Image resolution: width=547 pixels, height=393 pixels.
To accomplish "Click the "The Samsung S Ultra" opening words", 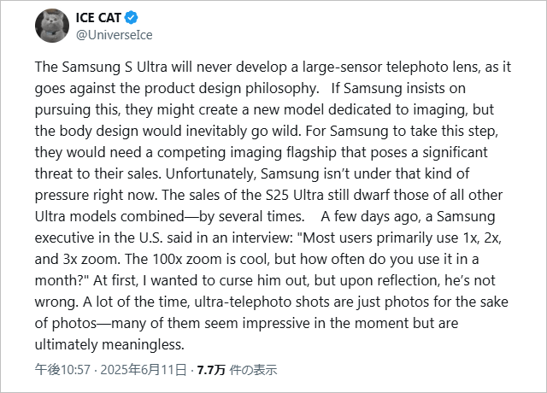I will point(101,67).
